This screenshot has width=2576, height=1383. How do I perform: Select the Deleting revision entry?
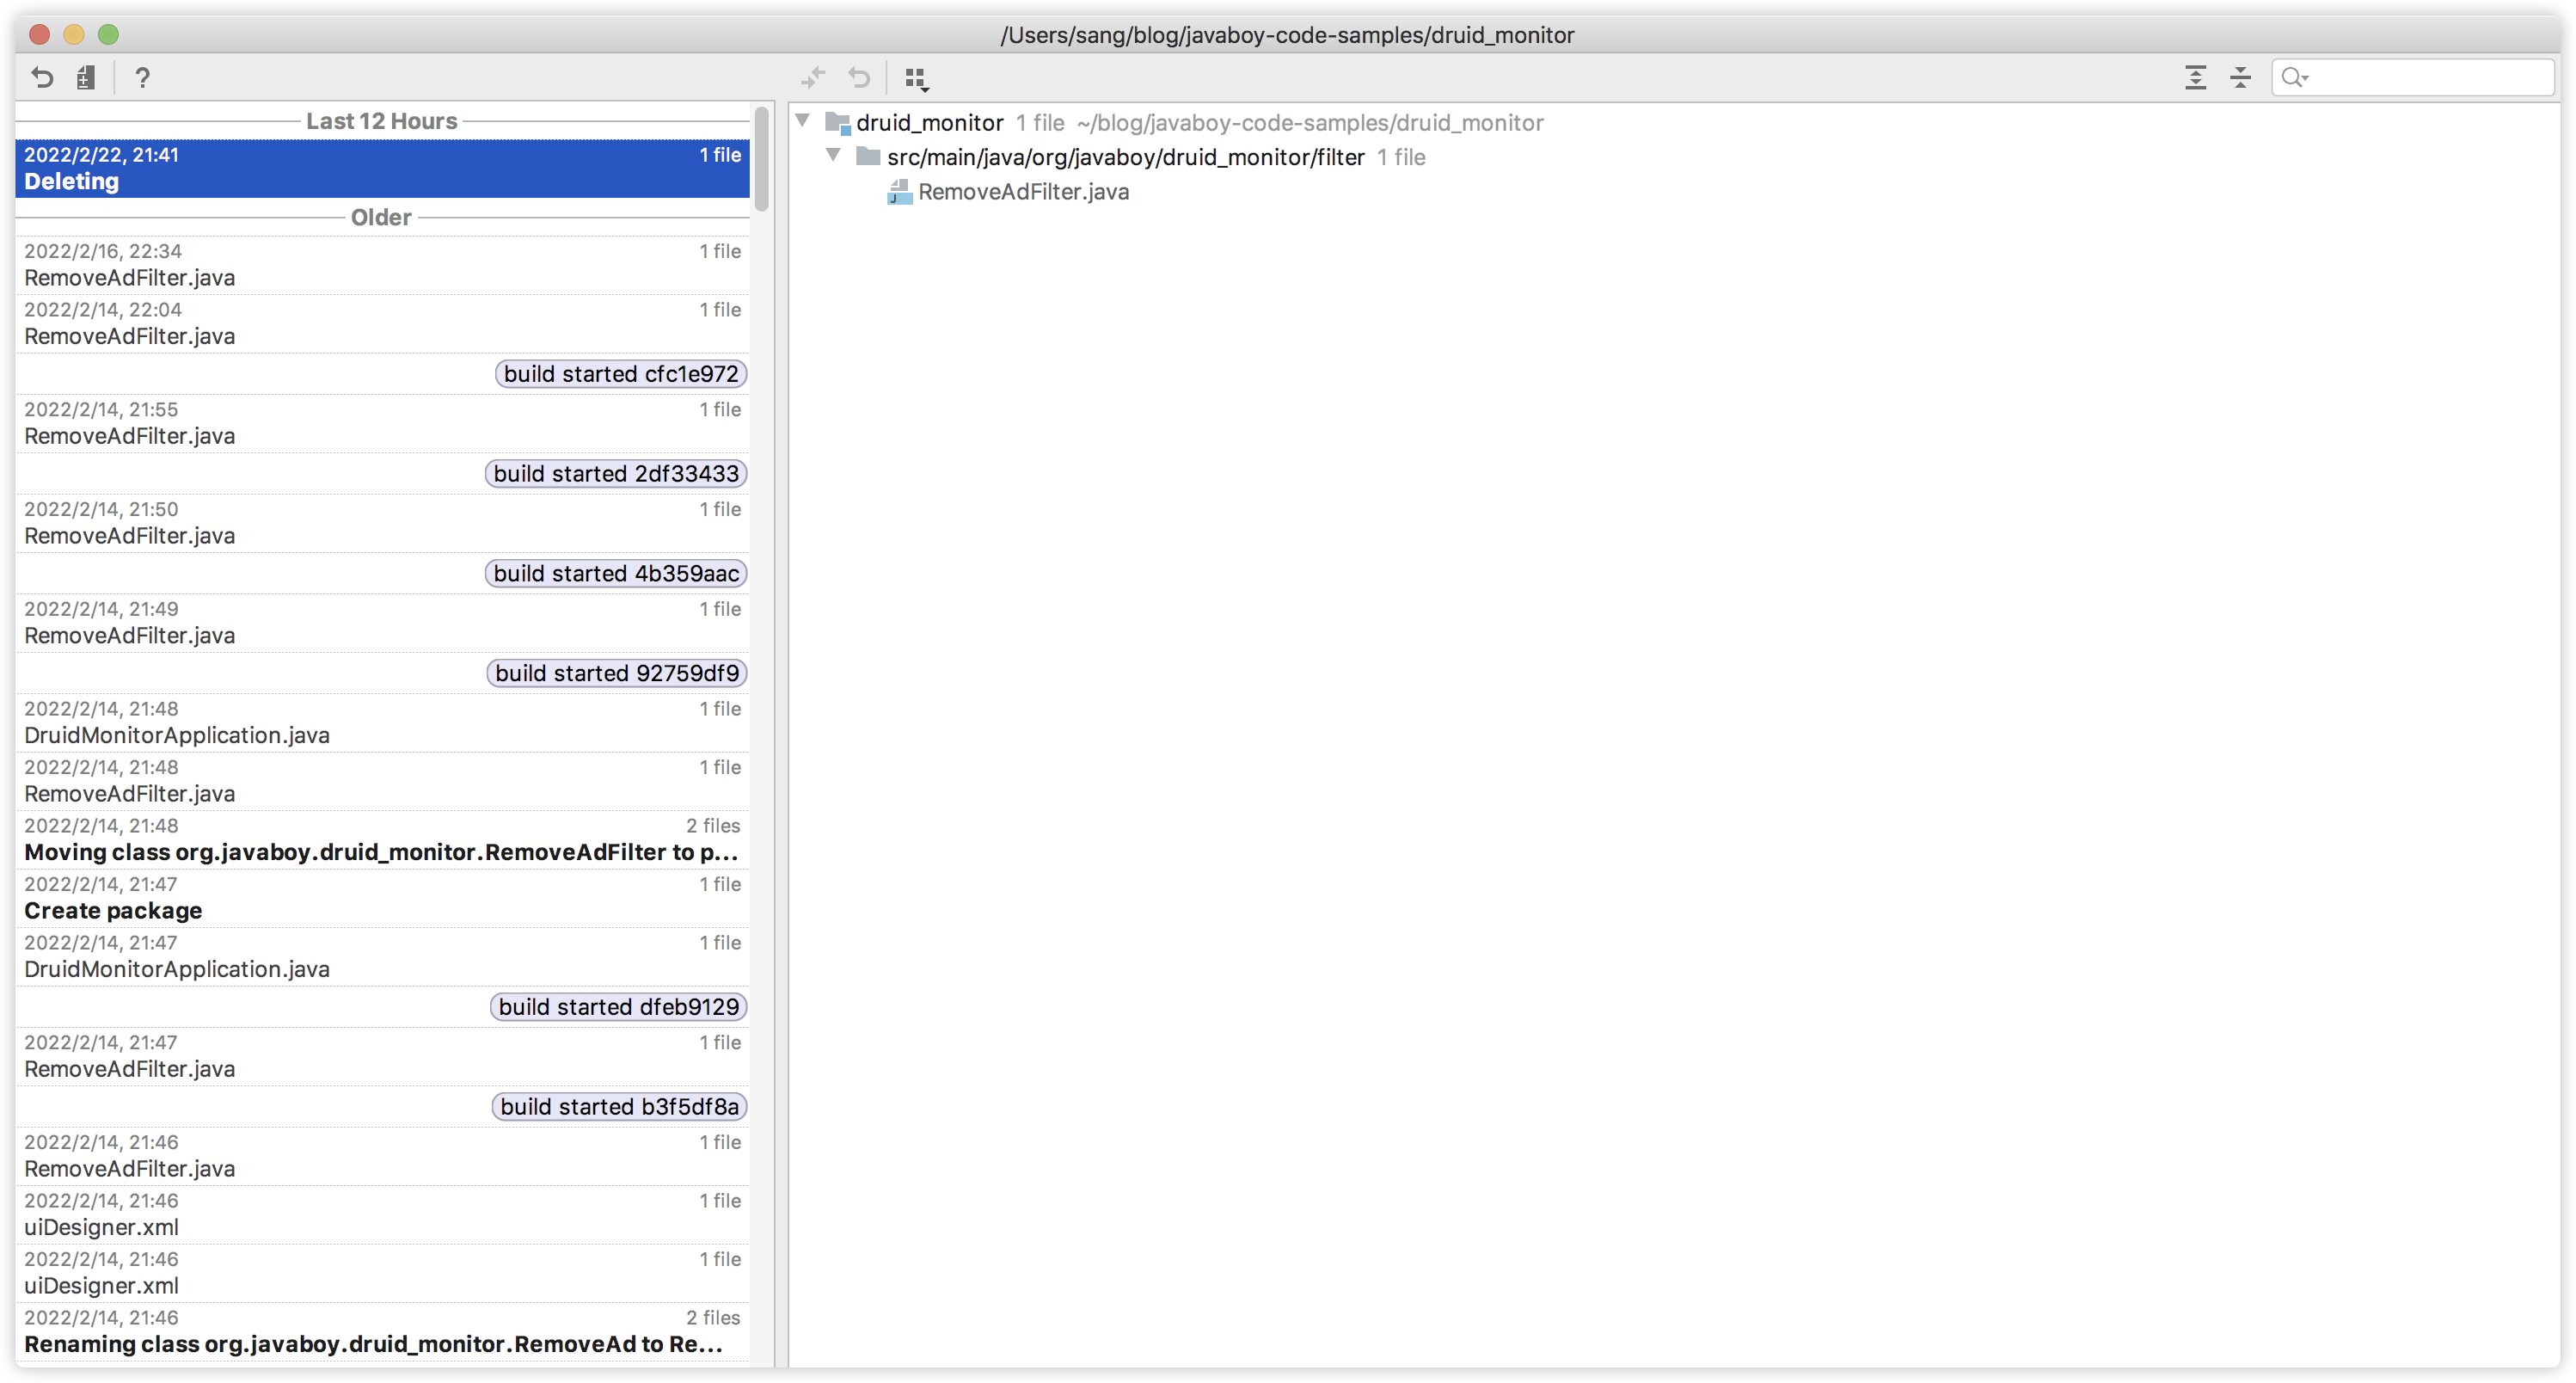(x=382, y=168)
